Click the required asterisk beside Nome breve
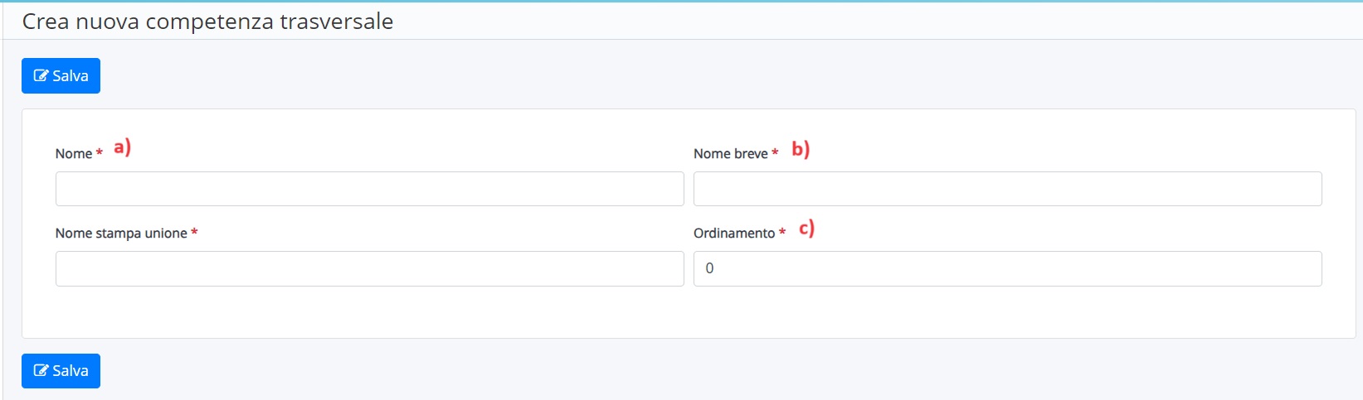Image resolution: width=1363 pixels, height=400 pixels. click(775, 153)
